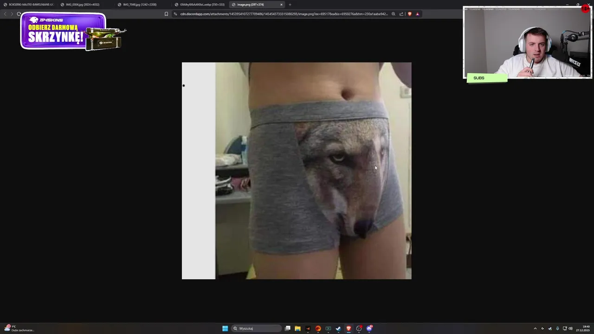Open Steam from the taskbar
594x334 pixels.
coord(338,328)
